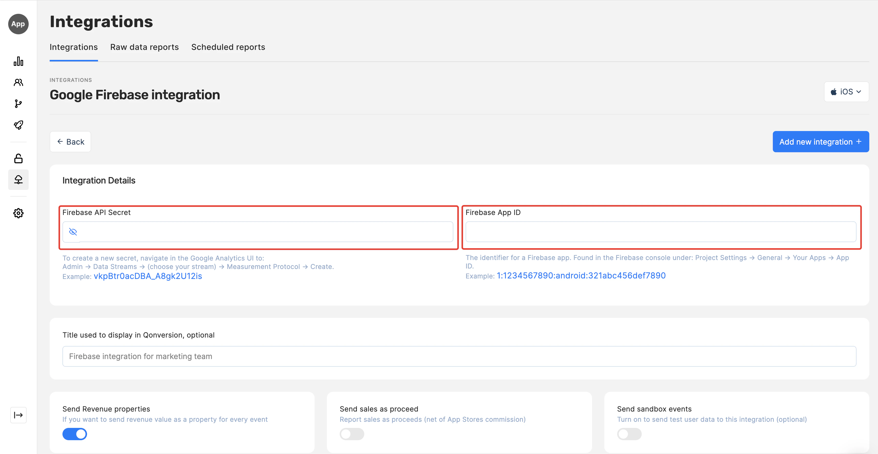The width and height of the screenshot is (878, 454).
Task: Click Add new integration button
Action: 820,142
